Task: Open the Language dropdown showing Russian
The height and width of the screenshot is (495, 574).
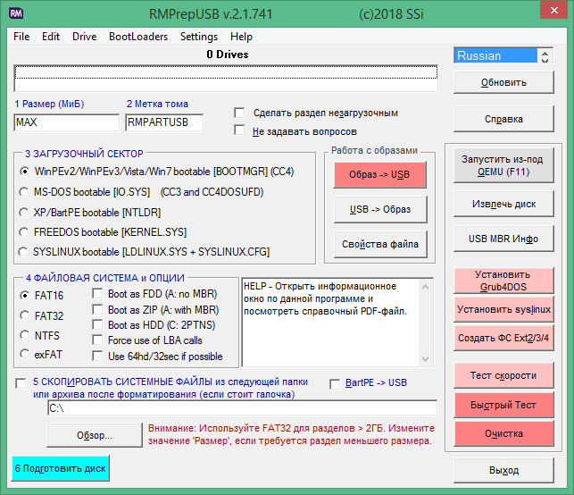Action: (x=503, y=55)
